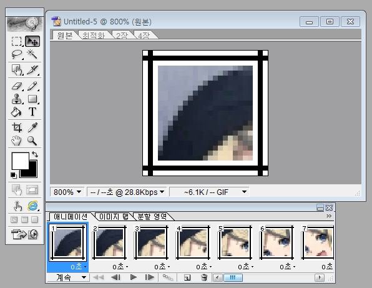Select the Eyedropper tool
This screenshot has width=372, height=288.
32,127
